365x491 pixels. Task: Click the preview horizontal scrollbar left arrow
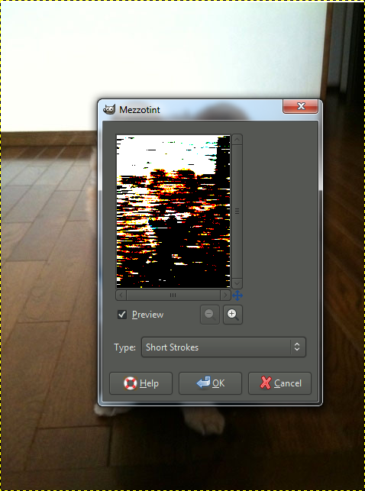(x=121, y=295)
